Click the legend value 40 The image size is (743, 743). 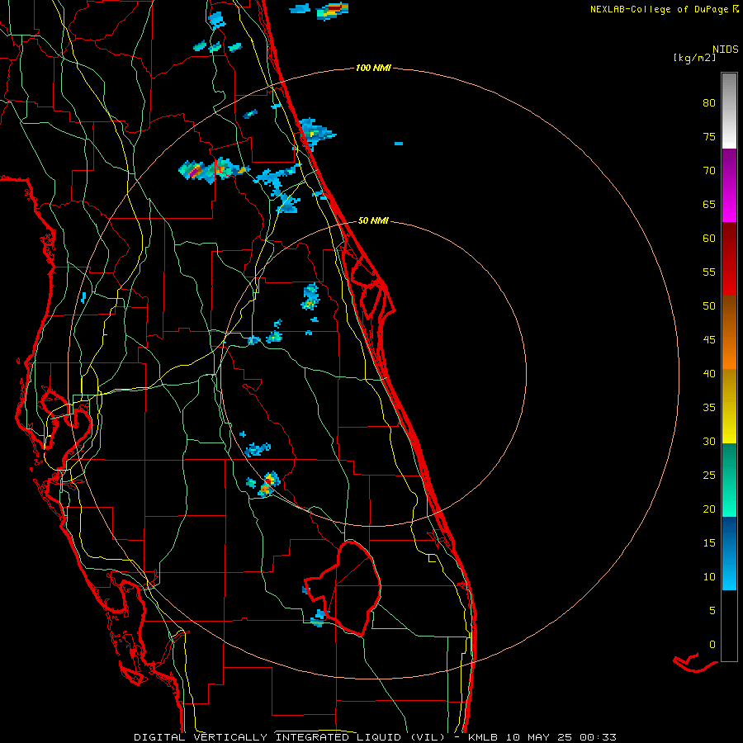(709, 374)
